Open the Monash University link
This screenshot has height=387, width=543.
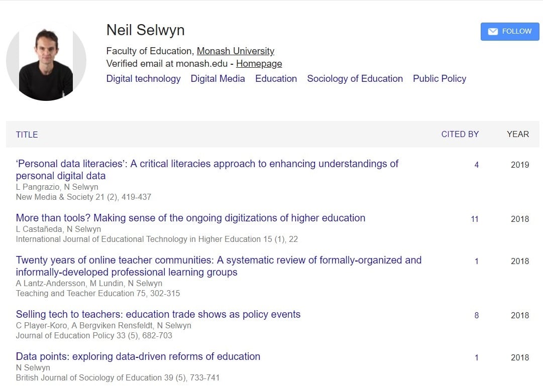click(235, 51)
